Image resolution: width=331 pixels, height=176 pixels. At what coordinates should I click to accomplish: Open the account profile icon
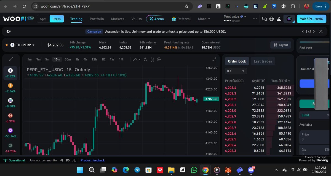[x=279, y=19]
